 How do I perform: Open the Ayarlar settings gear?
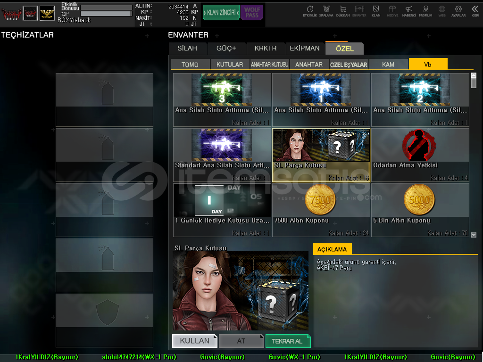coord(458,11)
